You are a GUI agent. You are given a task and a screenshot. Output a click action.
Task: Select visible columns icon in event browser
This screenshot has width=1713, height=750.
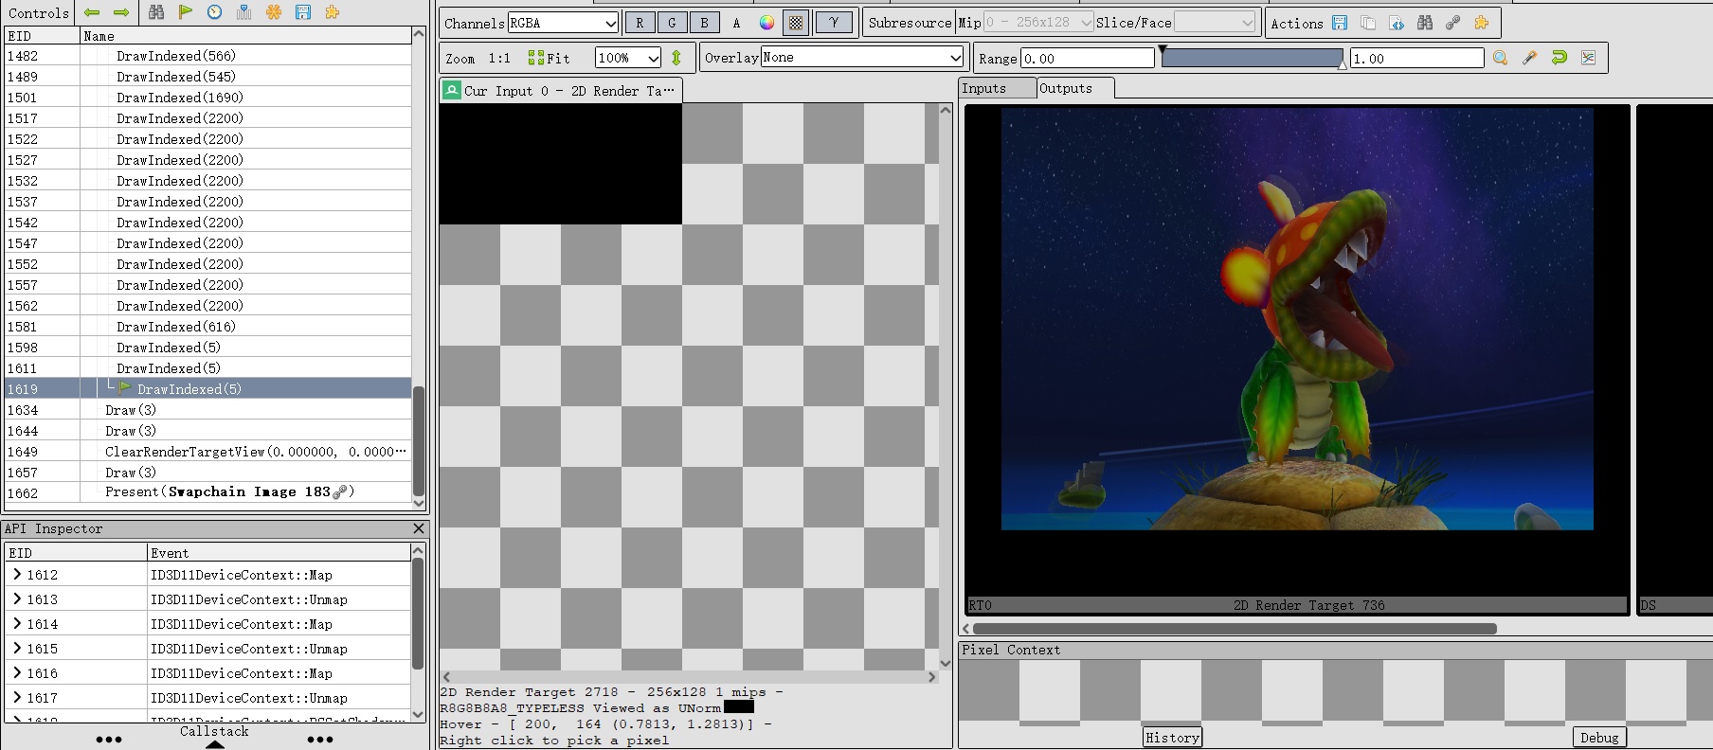click(244, 12)
